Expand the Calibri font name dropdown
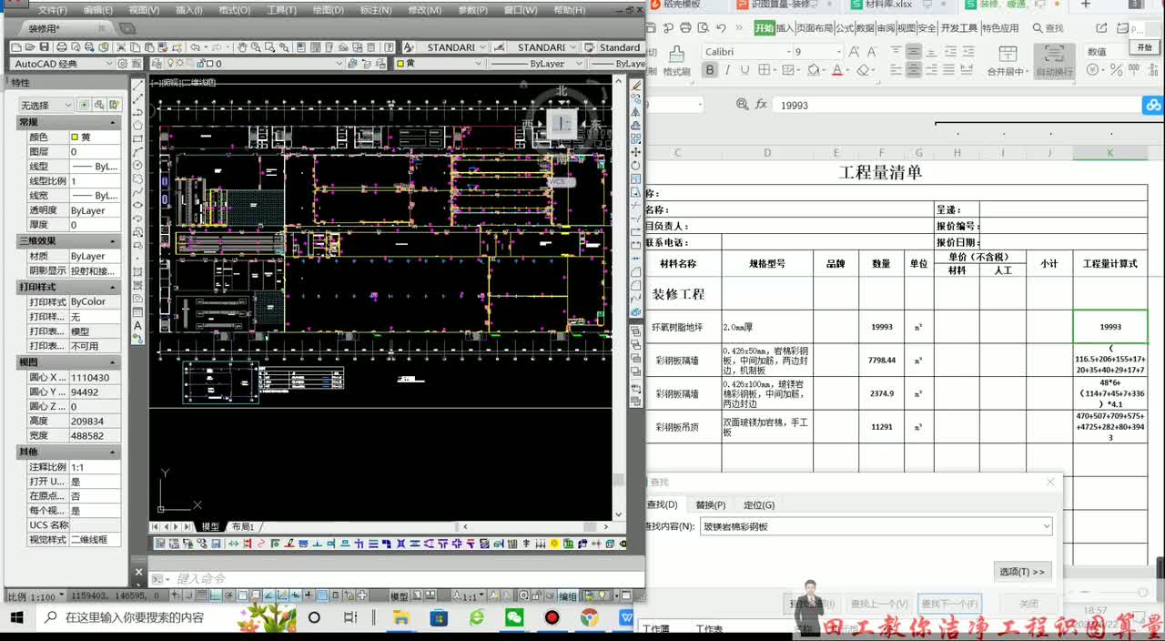Screen dimensions: 1165x641 pos(788,52)
